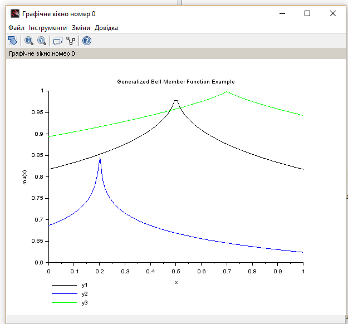Image resolution: width=348 pixels, height=324 pixels.
Task: Click the y3 legend label
Action: 85,303
